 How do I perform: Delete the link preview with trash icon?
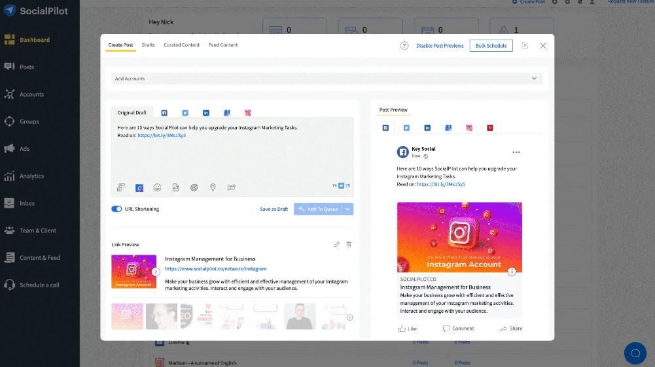coord(349,244)
